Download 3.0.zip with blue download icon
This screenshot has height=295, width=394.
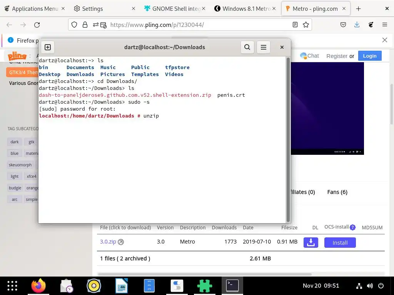click(311, 243)
